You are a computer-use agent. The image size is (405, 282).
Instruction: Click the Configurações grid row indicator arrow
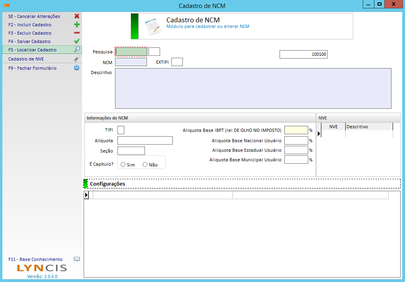coord(86,195)
